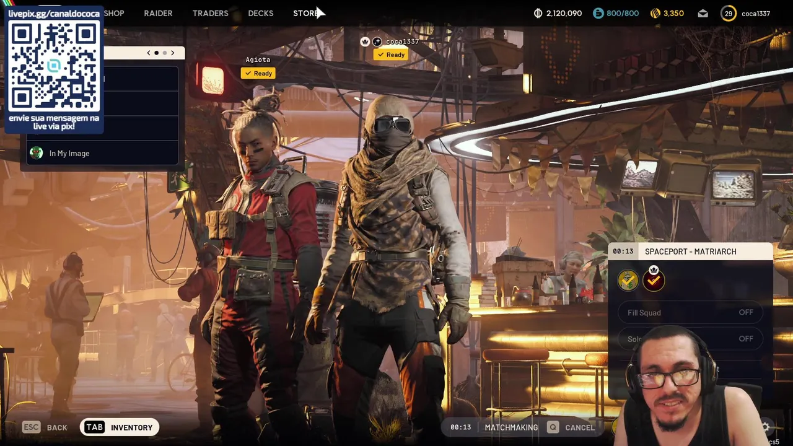Screen dimensions: 793x446
Task: Click the level 29 progress ring
Action: pyautogui.click(x=729, y=13)
